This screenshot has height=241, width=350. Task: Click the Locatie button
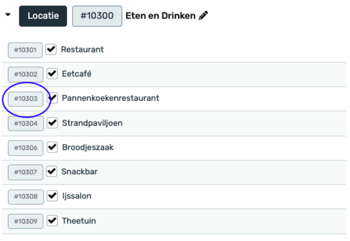point(43,16)
